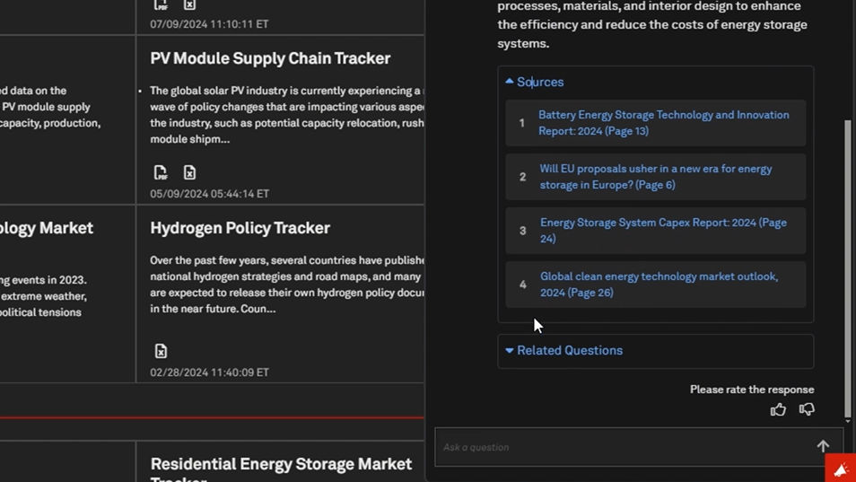Click the thumbs down rating icon
The width and height of the screenshot is (856, 482).
point(807,409)
